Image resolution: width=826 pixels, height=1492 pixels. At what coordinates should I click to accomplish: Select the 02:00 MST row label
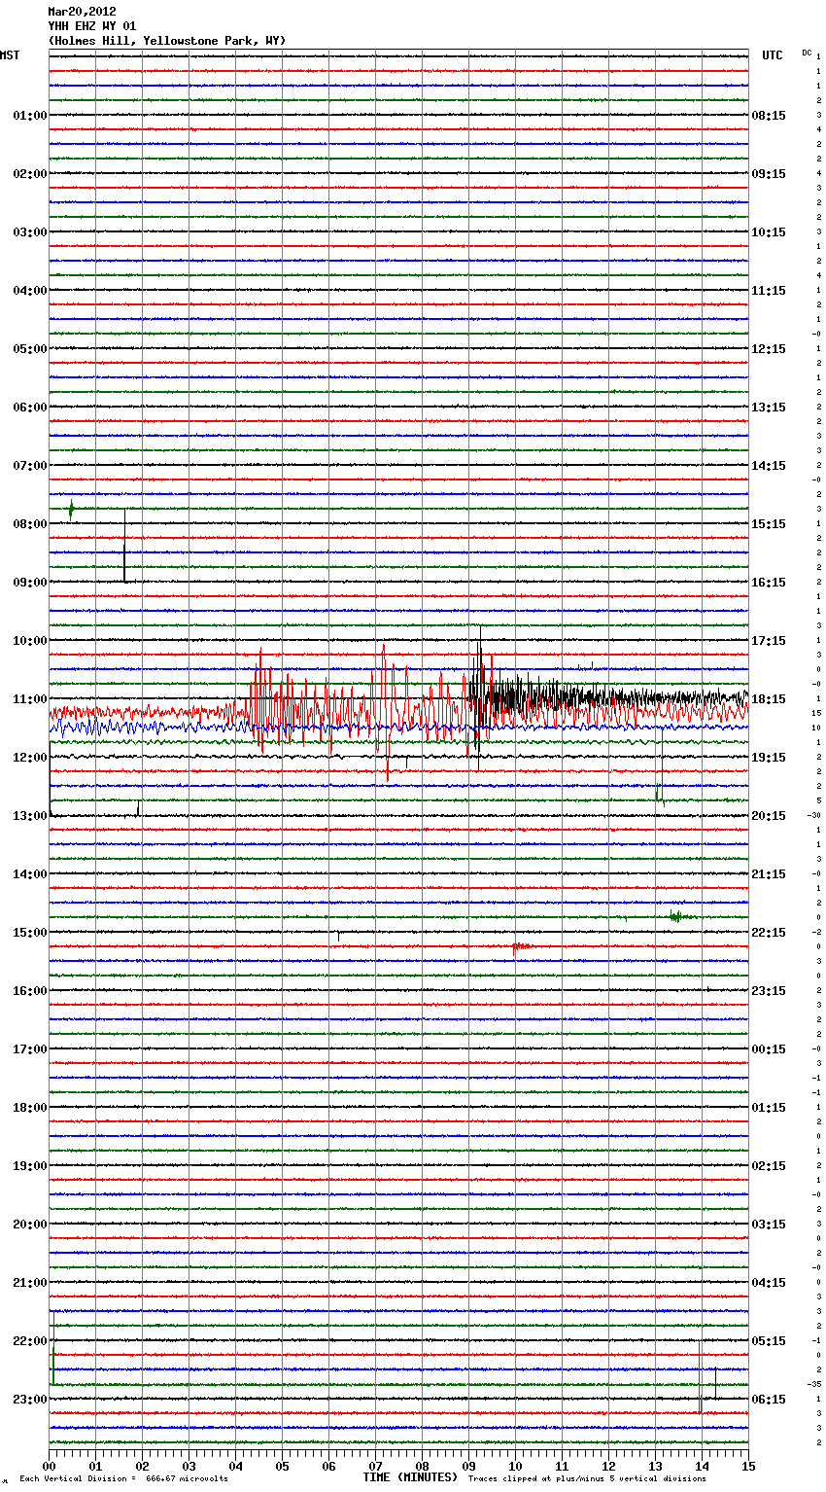[30, 174]
